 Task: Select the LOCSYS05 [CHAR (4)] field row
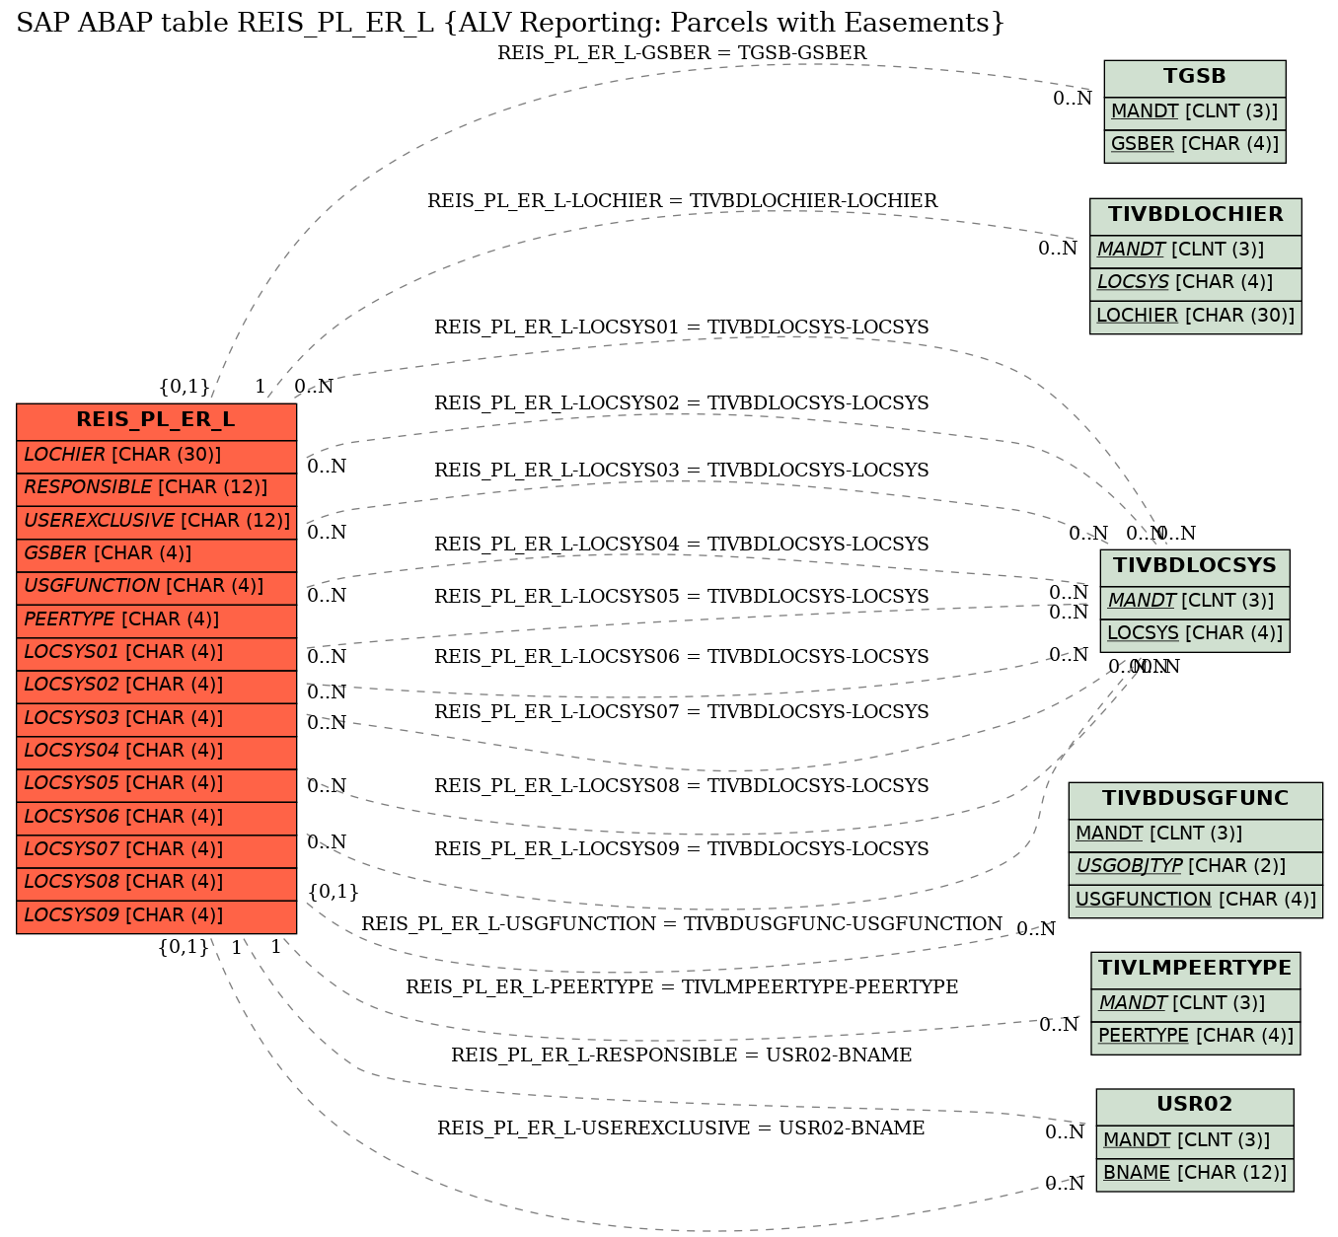pyautogui.click(x=156, y=784)
